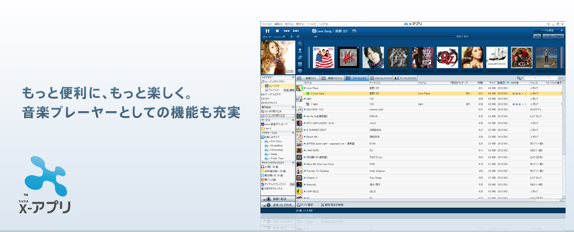Expand the MTV UNPLUGGED JUJU album row
Image resolution: width=574 pixels, height=232 pixels.
305,123
